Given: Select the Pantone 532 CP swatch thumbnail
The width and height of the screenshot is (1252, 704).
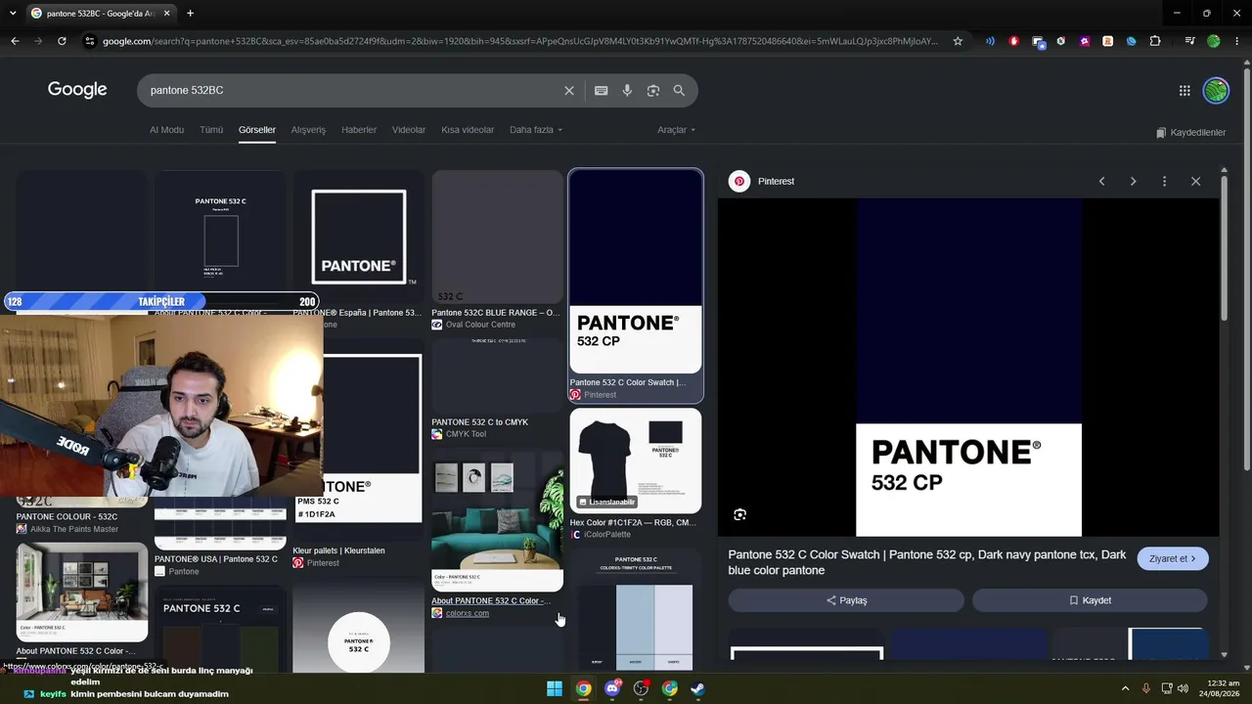Looking at the screenshot, I should click(636, 272).
